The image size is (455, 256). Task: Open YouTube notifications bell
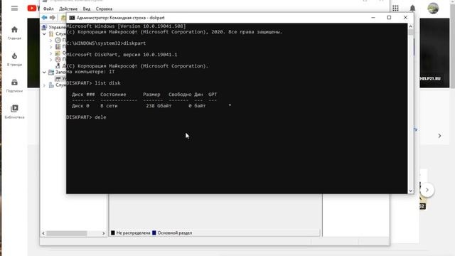pyautogui.click(x=412, y=8)
